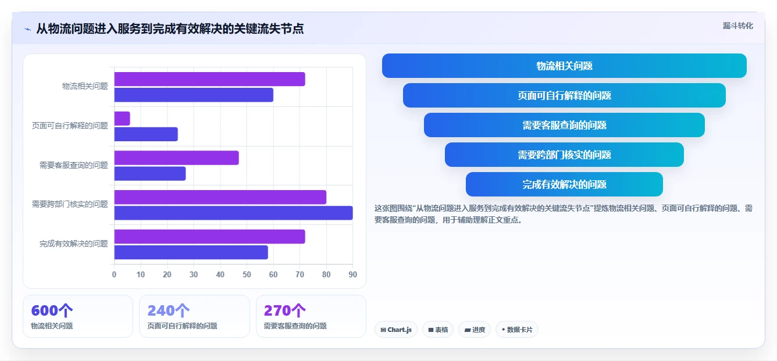The width and height of the screenshot is (777, 361).
Task: Click the x-axis tick value 90
Action: (352, 274)
